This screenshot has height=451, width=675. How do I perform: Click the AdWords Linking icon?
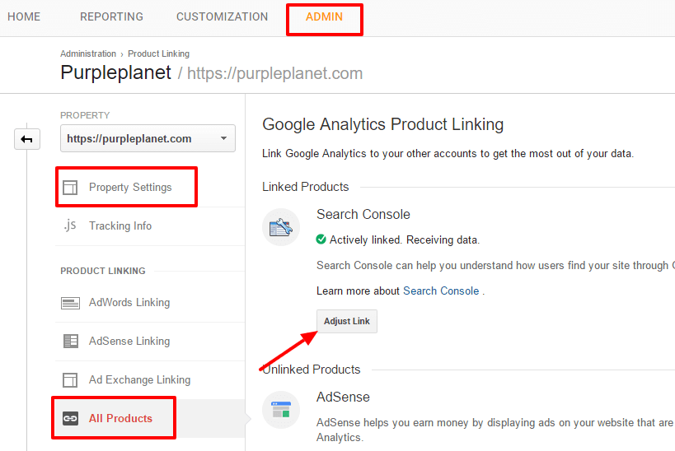[70, 303]
